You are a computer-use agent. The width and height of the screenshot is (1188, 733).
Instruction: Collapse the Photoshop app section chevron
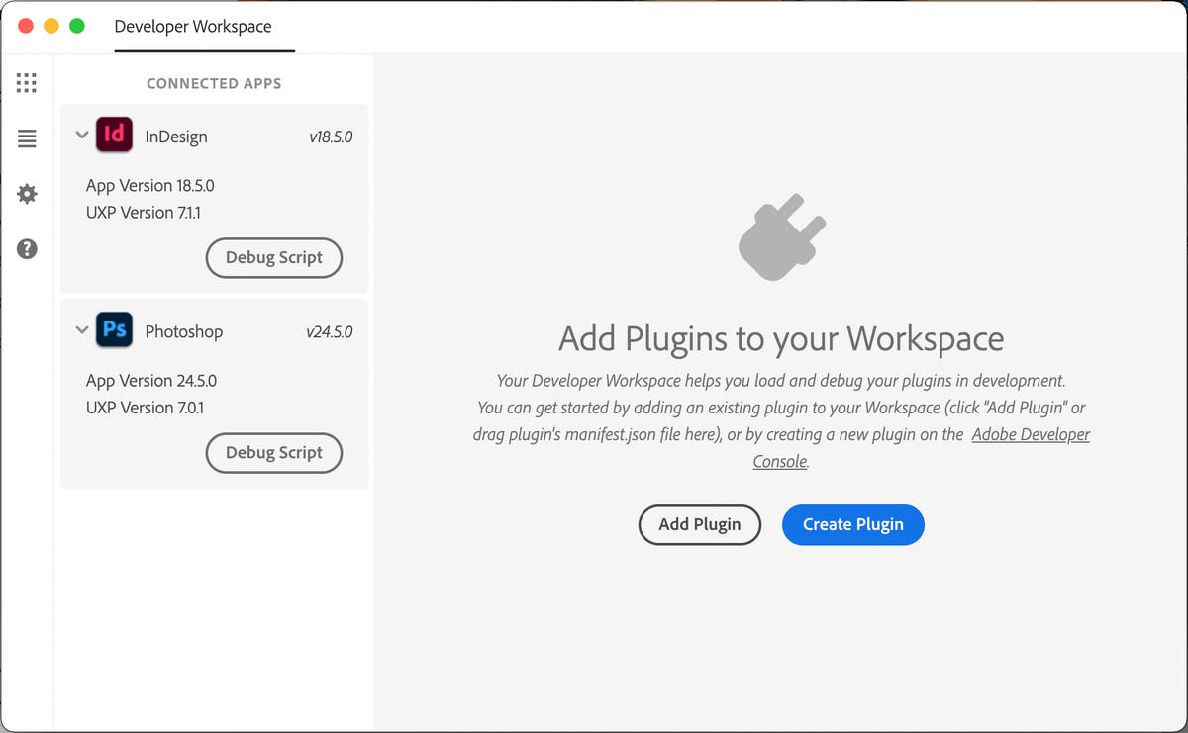[x=82, y=330]
